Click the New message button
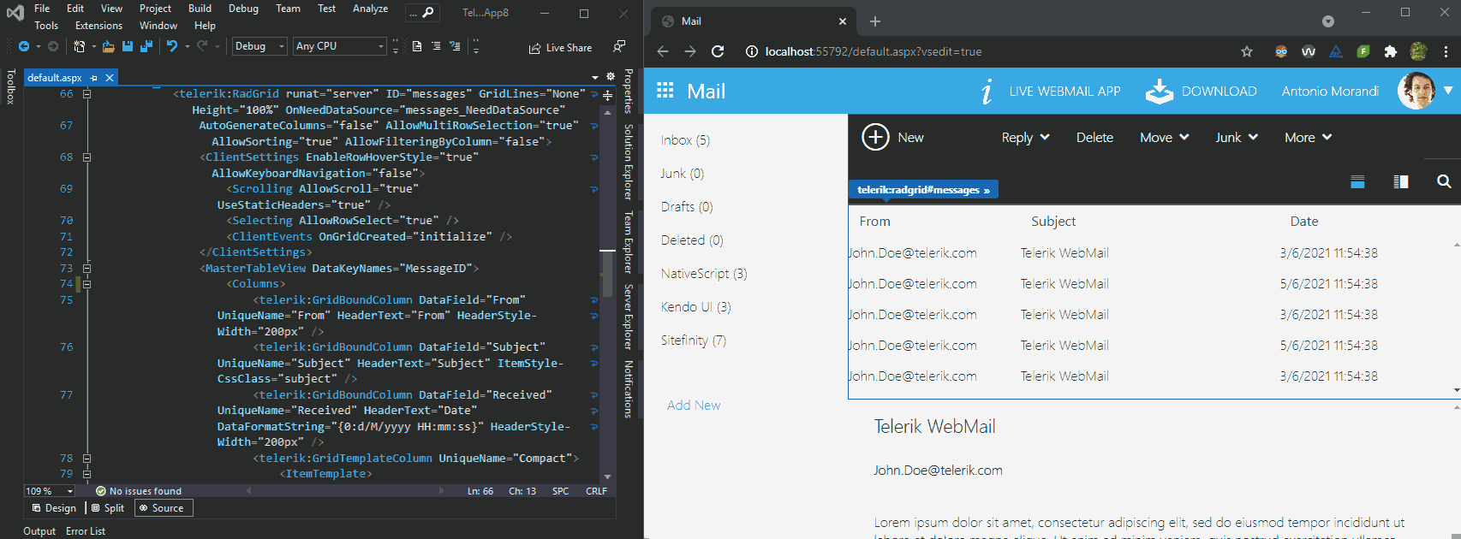The image size is (1461, 539). (x=893, y=137)
